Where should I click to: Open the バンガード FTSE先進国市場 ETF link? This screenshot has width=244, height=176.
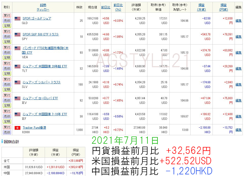click(x=45, y=48)
